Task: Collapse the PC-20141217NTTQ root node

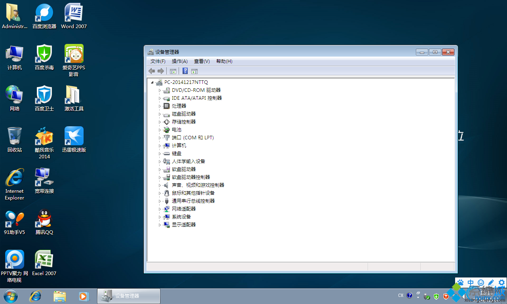Action: click(x=152, y=82)
